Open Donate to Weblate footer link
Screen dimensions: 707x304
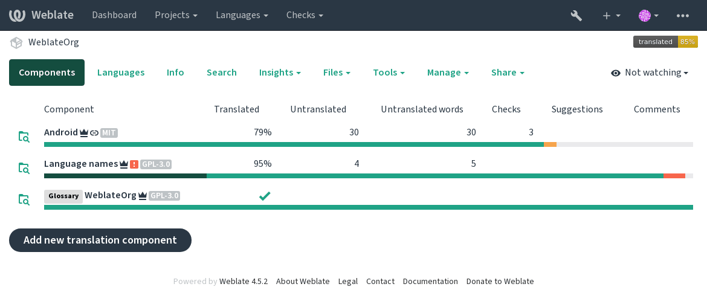point(500,282)
